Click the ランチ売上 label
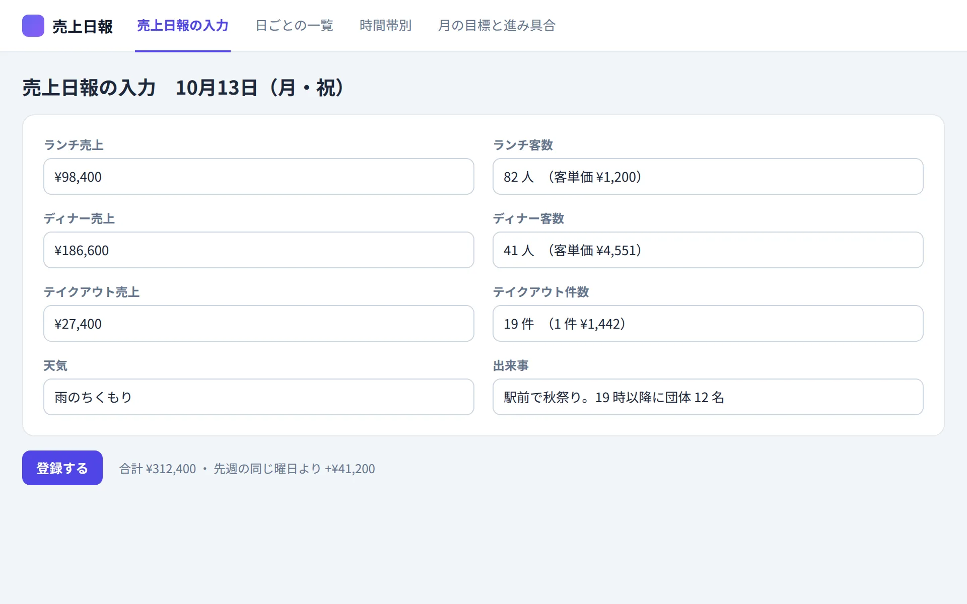The height and width of the screenshot is (604, 967). 74,145
